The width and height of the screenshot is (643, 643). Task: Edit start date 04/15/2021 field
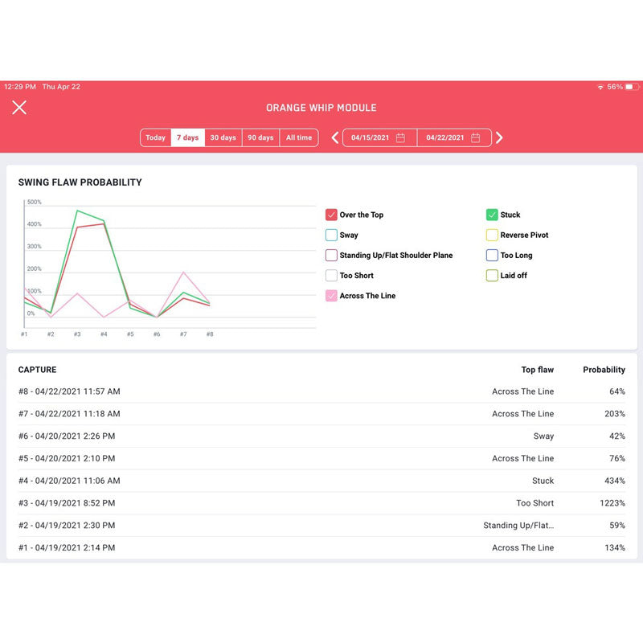click(x=379, y=137)
